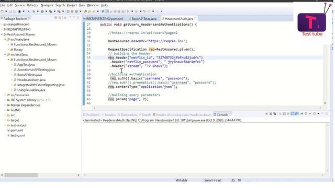Image resolution: width=335 pixels, height=188 pixels.
Task: Open Package Explorer view menu icon
Action: coord(70,17)
